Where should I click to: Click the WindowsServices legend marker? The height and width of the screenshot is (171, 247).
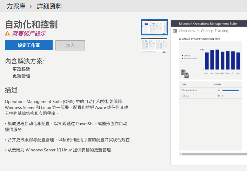(x=182, y=59)
